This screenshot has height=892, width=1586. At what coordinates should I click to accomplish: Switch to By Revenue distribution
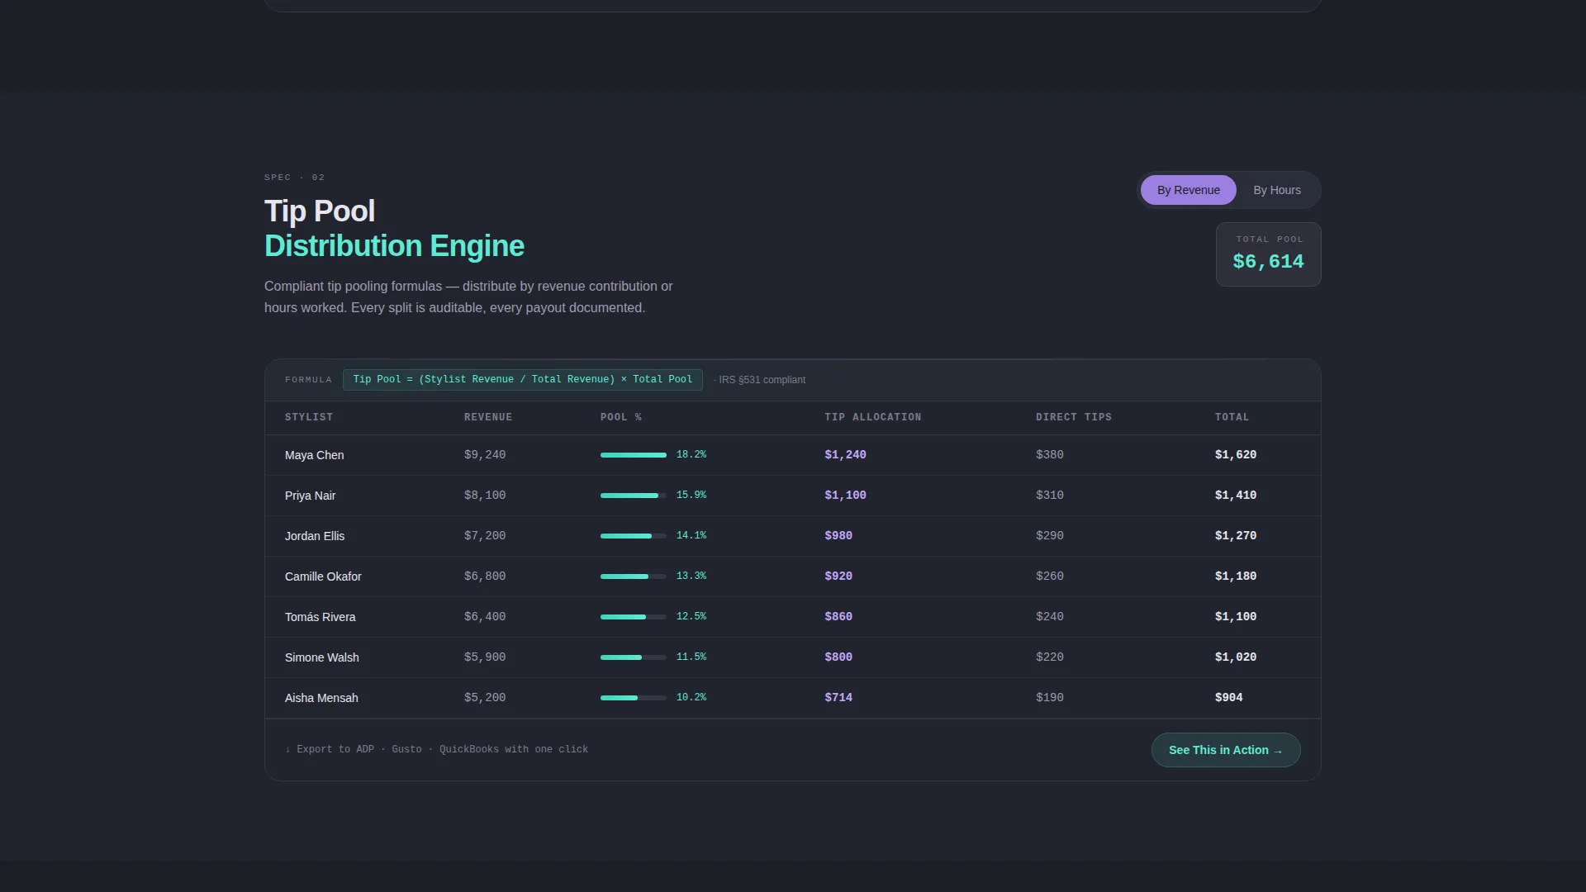(1188, 190)
